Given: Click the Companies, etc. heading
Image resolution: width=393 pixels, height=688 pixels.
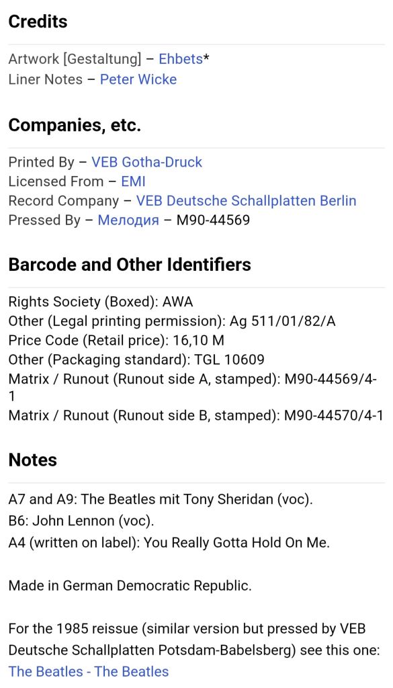Looking at the screenshot, I should (75, 126).
